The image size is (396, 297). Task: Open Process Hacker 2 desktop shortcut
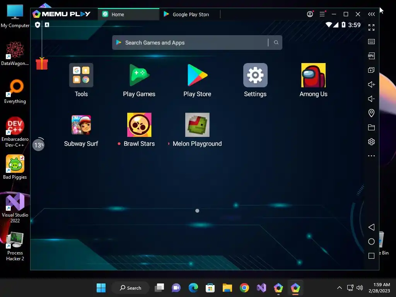pyautogui.click(x=15, y=246)
